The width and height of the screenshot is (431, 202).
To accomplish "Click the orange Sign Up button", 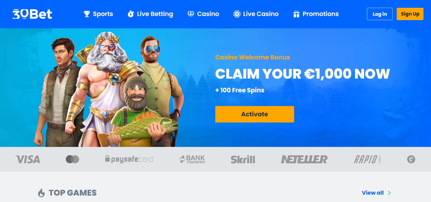I will pos(410,14).
